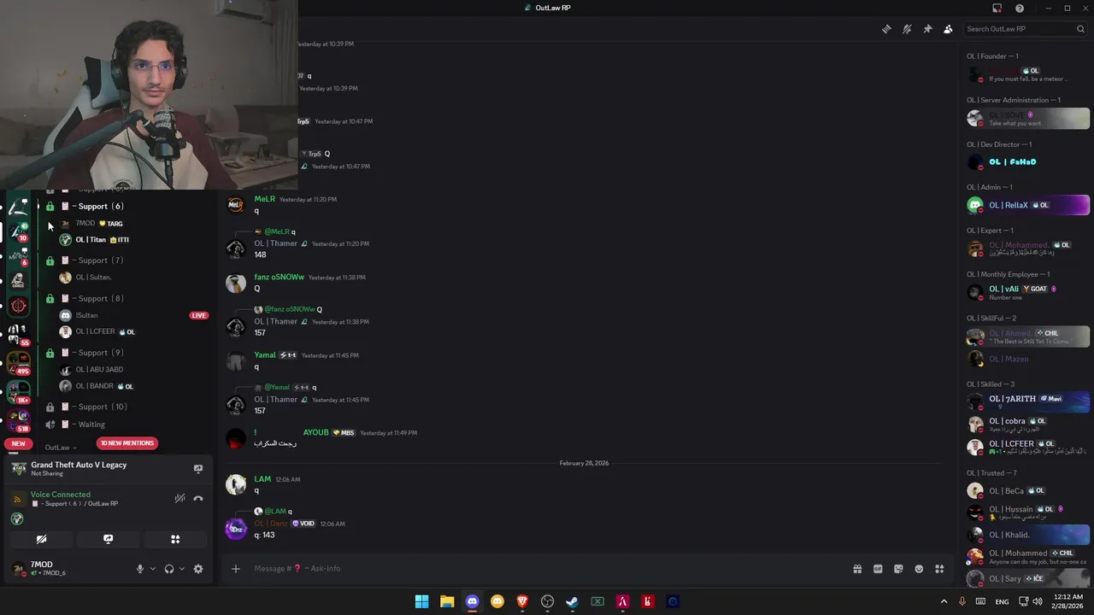
Task: Mute the microphone
Action: click(x=140, y=569)
